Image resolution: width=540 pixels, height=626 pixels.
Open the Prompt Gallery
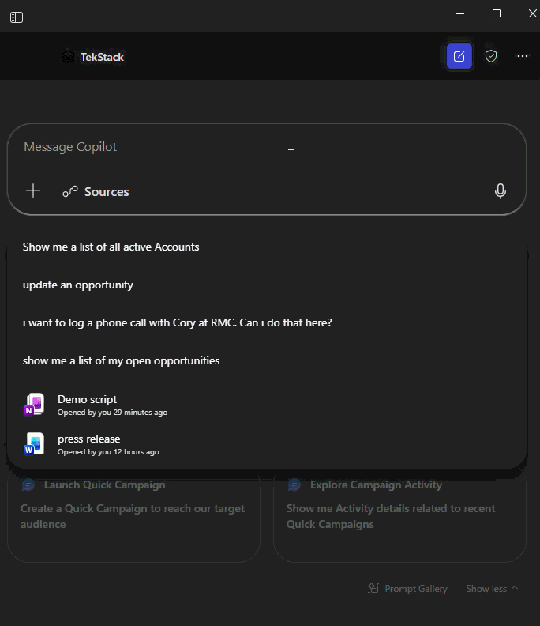[x=407, y=589]
